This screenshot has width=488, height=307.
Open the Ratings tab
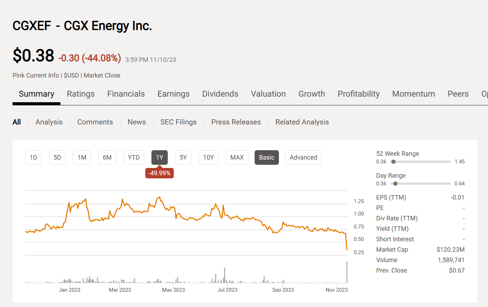81,94
